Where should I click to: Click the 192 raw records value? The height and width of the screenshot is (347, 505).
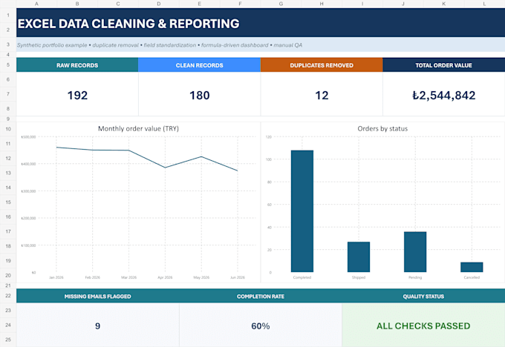point(77,95)
